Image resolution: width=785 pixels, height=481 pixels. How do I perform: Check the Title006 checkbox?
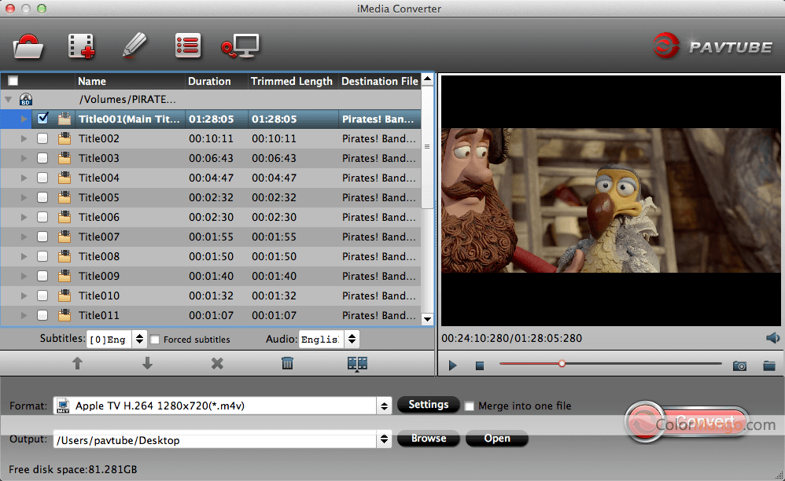42,217
